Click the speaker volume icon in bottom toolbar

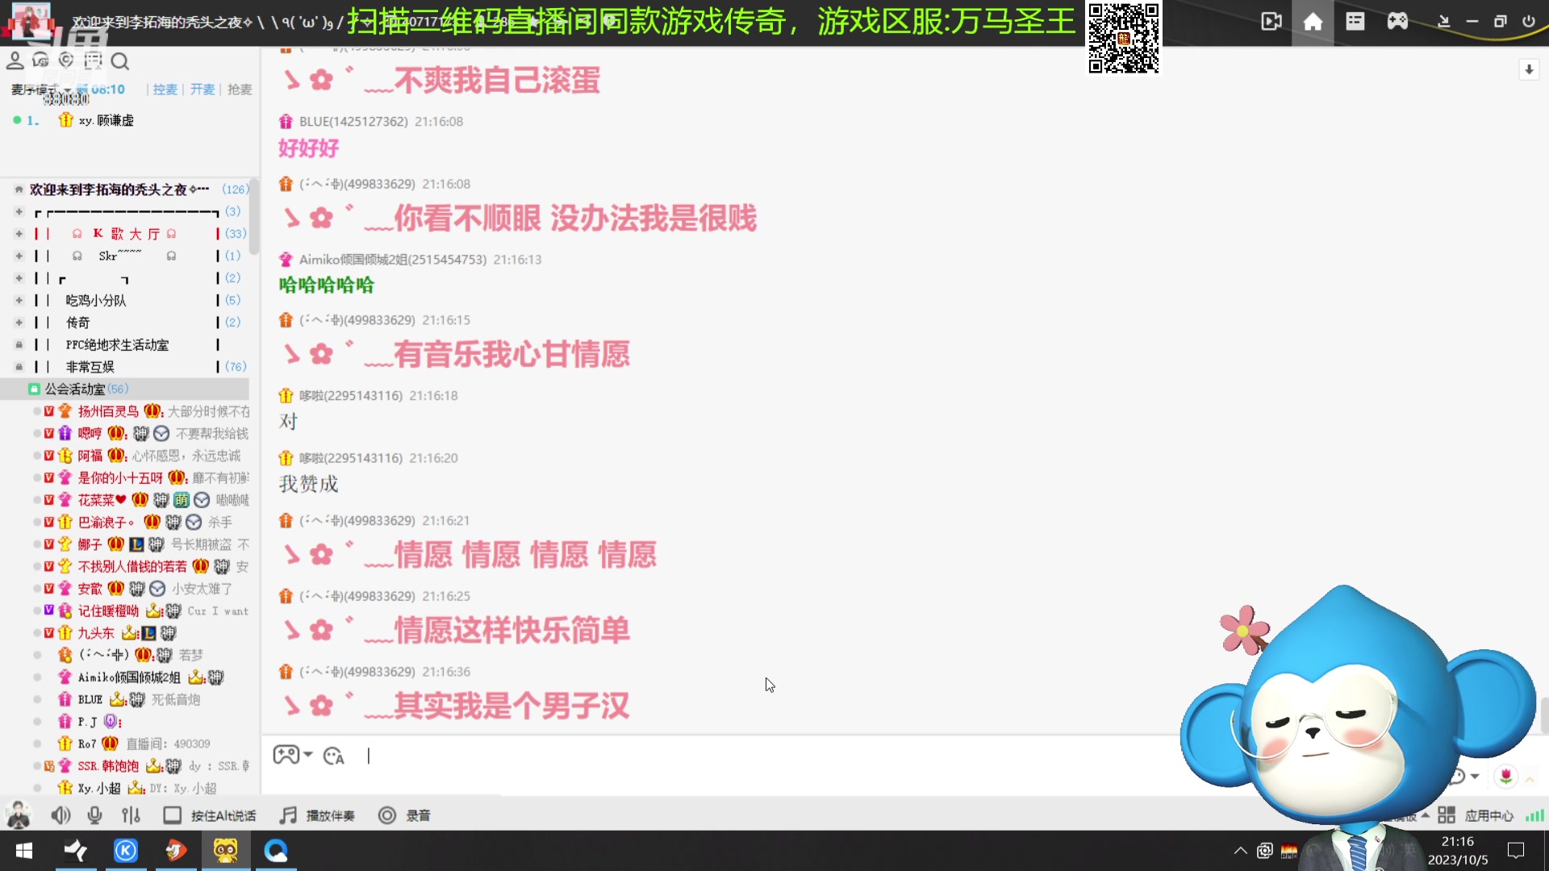61,815
